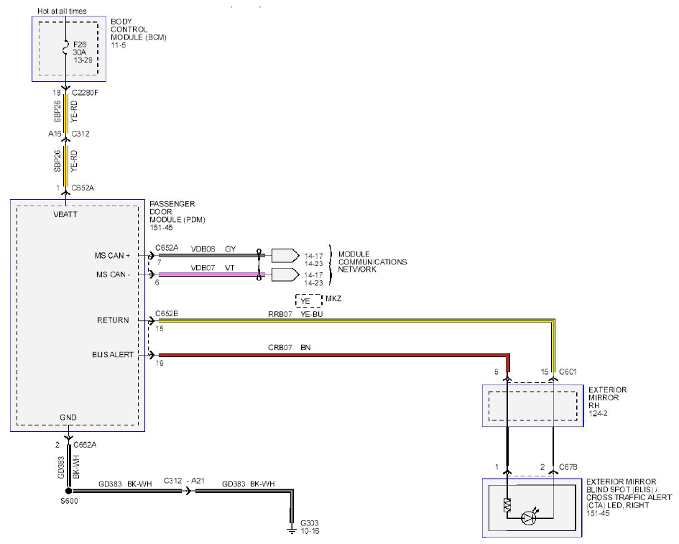Click the 'G303' ground label
The height and width of the screenshot is (544, 679).
[309, 523]
